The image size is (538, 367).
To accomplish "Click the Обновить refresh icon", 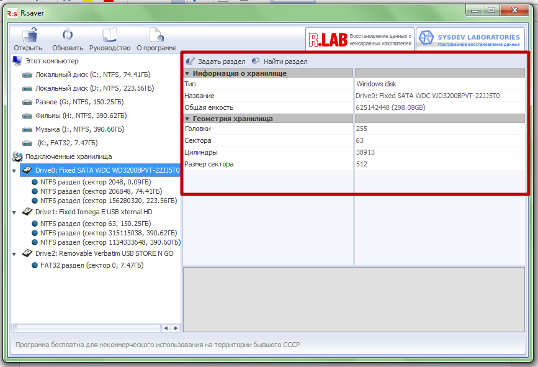I will tap(67, 36).
